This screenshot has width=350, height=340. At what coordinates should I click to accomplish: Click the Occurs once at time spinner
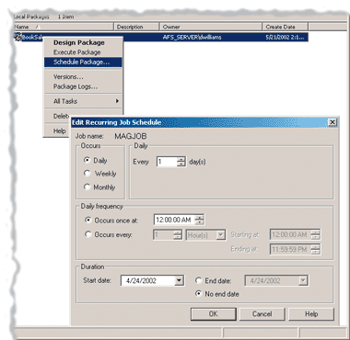tap(200, 220)
